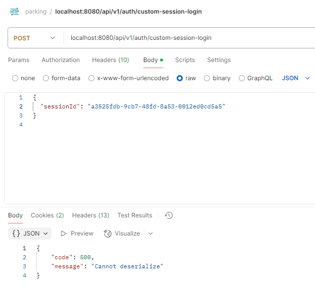Select the response Body tab
315x288 pixels.
16,215
